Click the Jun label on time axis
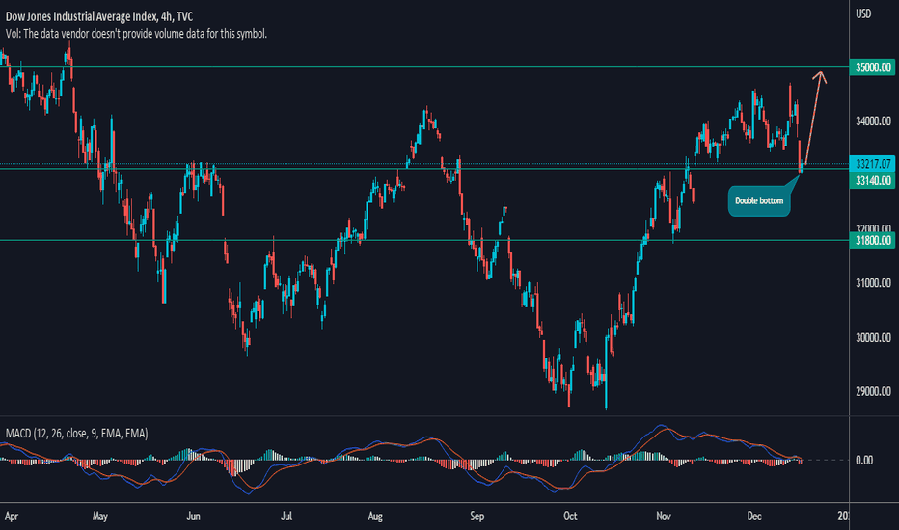The width and height of the screenshot is (899, 530). point(193,517)
